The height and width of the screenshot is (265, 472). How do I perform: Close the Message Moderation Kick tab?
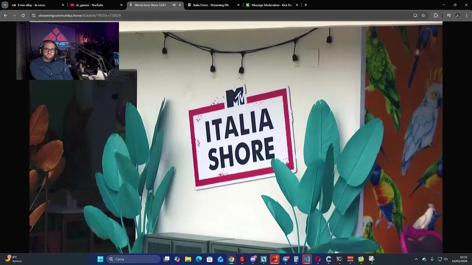[297, 5]
